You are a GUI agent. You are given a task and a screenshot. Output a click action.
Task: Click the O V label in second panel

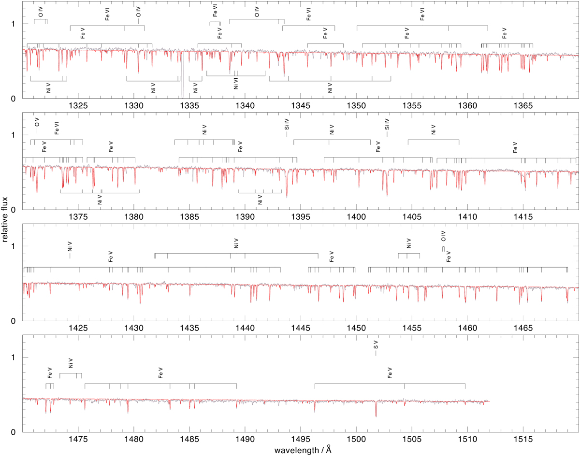37,122
